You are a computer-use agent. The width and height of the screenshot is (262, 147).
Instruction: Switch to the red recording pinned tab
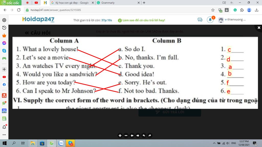click(27, 3)
